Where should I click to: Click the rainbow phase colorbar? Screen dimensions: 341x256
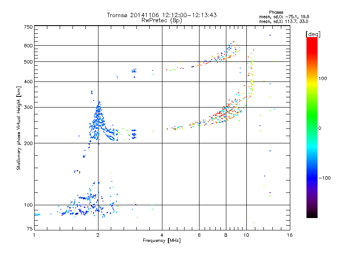click(x=312, y=128)
